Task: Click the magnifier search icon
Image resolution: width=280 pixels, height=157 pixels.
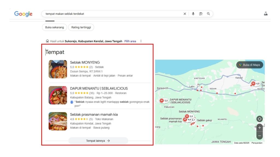Action: (208, 14)
